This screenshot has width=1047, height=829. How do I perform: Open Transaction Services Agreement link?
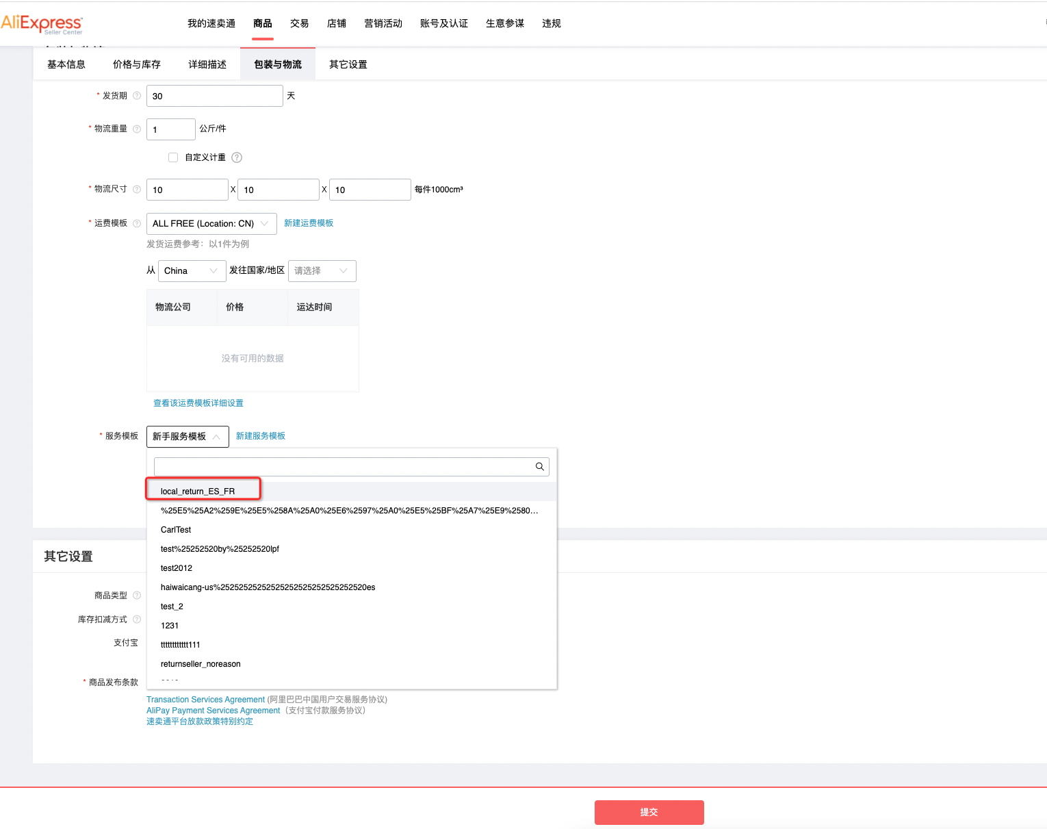[x=205, y=700]
